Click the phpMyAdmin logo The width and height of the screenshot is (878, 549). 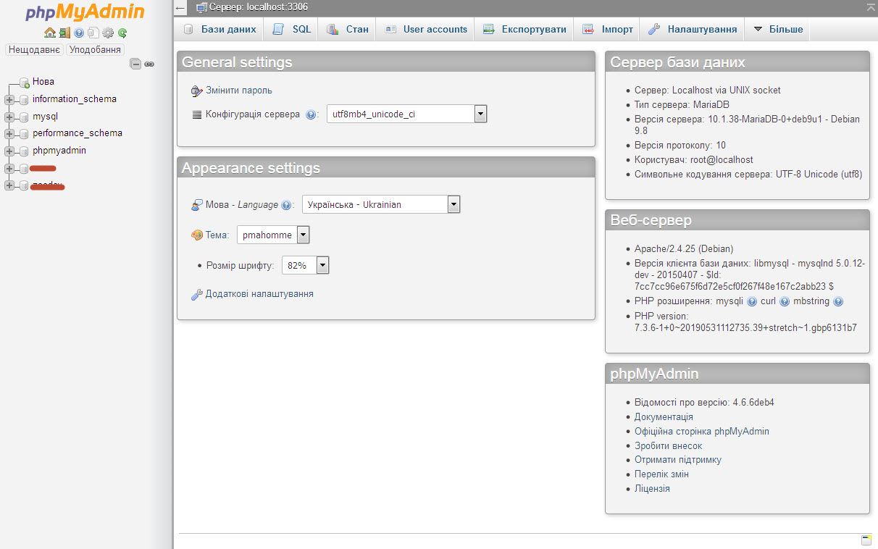[85, 12]
